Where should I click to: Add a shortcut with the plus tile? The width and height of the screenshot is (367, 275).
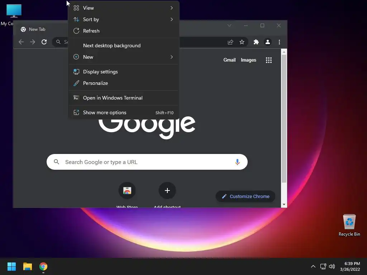click(167, 190)
